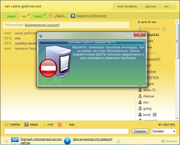Viewport: 180px width, 145px height.
Task: Click the blue exclamation ad icon
Action: [67, 141]
